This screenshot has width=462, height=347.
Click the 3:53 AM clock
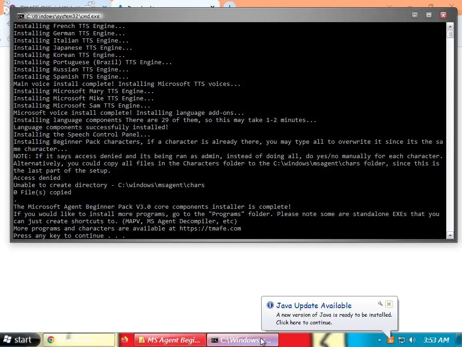[x=436, y=340]
